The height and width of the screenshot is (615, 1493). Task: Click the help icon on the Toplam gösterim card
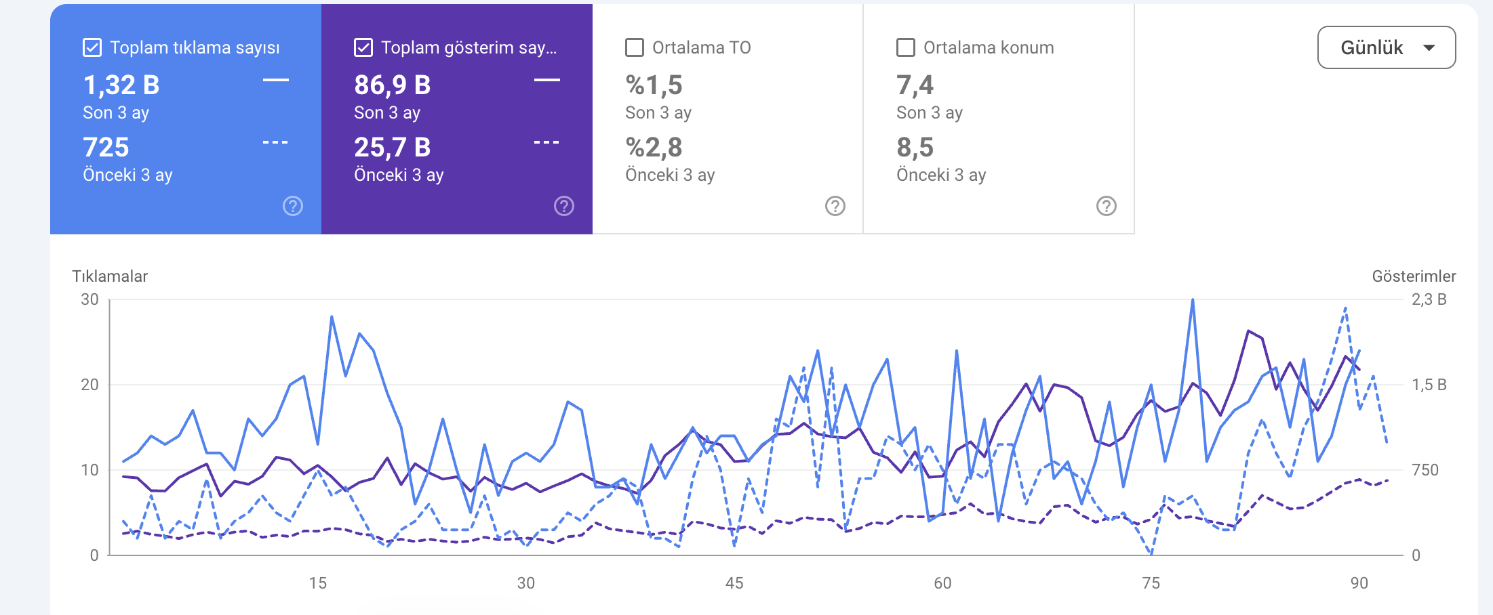pos(564,205)
